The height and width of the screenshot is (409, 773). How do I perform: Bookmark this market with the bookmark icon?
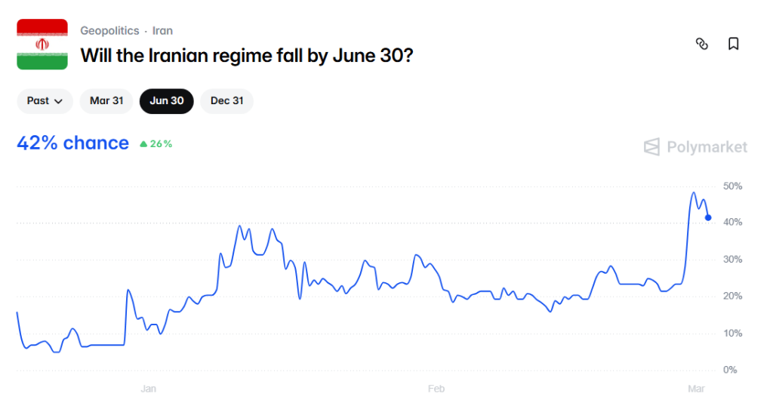[x=733, y=44]
